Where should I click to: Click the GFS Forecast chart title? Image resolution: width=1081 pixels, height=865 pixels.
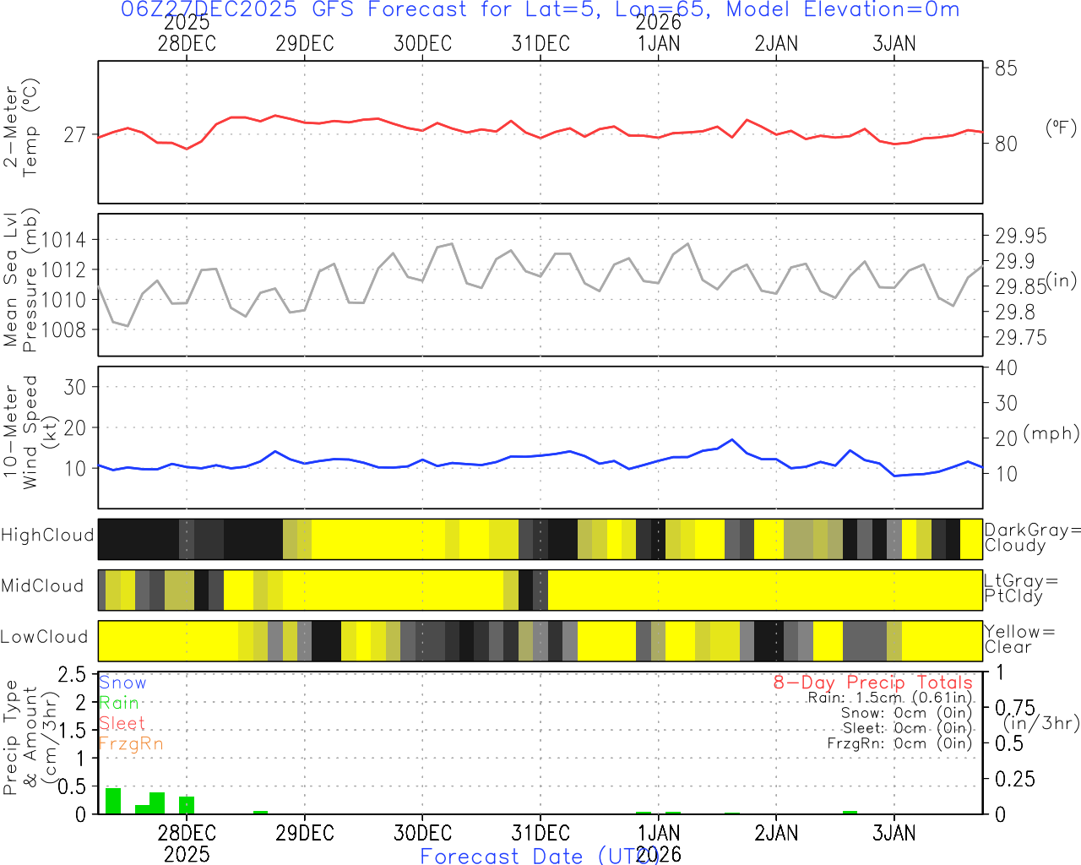pyautogui.click(x=540, y=10)
